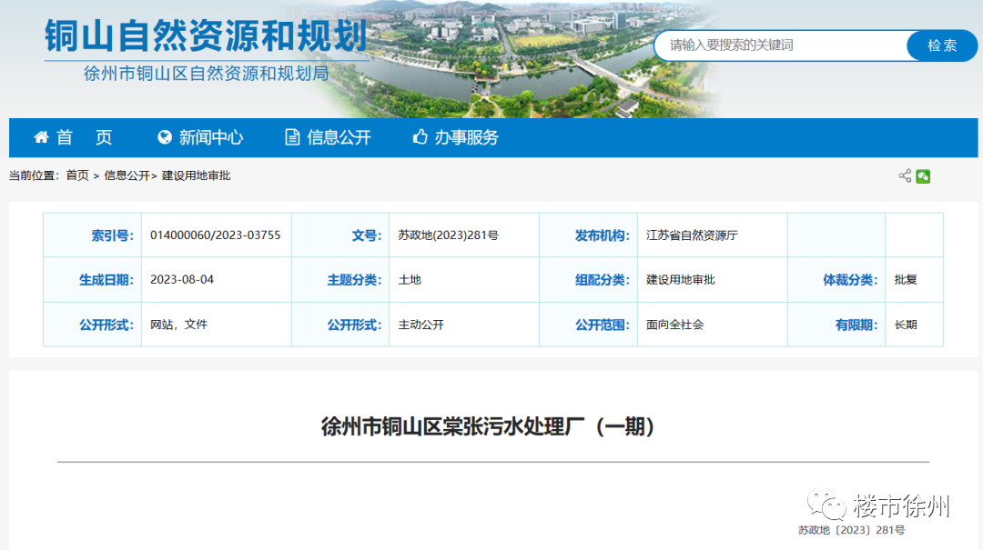
Task: Click the 检索 search button
Action: point(942,45)
